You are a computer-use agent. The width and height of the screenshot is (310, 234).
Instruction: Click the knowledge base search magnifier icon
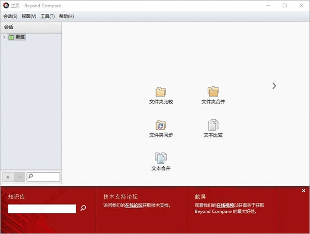pyautogui.click(x=83, y=208)
